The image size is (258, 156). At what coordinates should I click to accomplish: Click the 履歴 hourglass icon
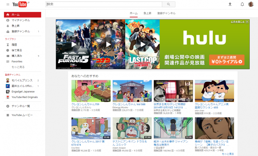(8, 45)
